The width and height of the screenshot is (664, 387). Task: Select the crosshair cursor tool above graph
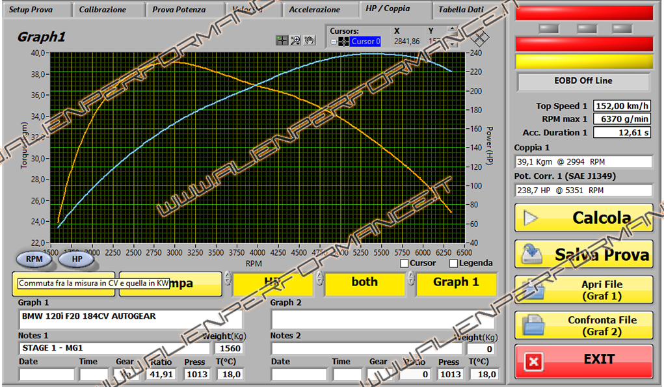click(282, 40)
